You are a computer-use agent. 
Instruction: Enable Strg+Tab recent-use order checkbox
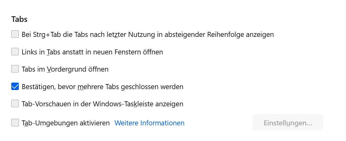pos(15,34)
